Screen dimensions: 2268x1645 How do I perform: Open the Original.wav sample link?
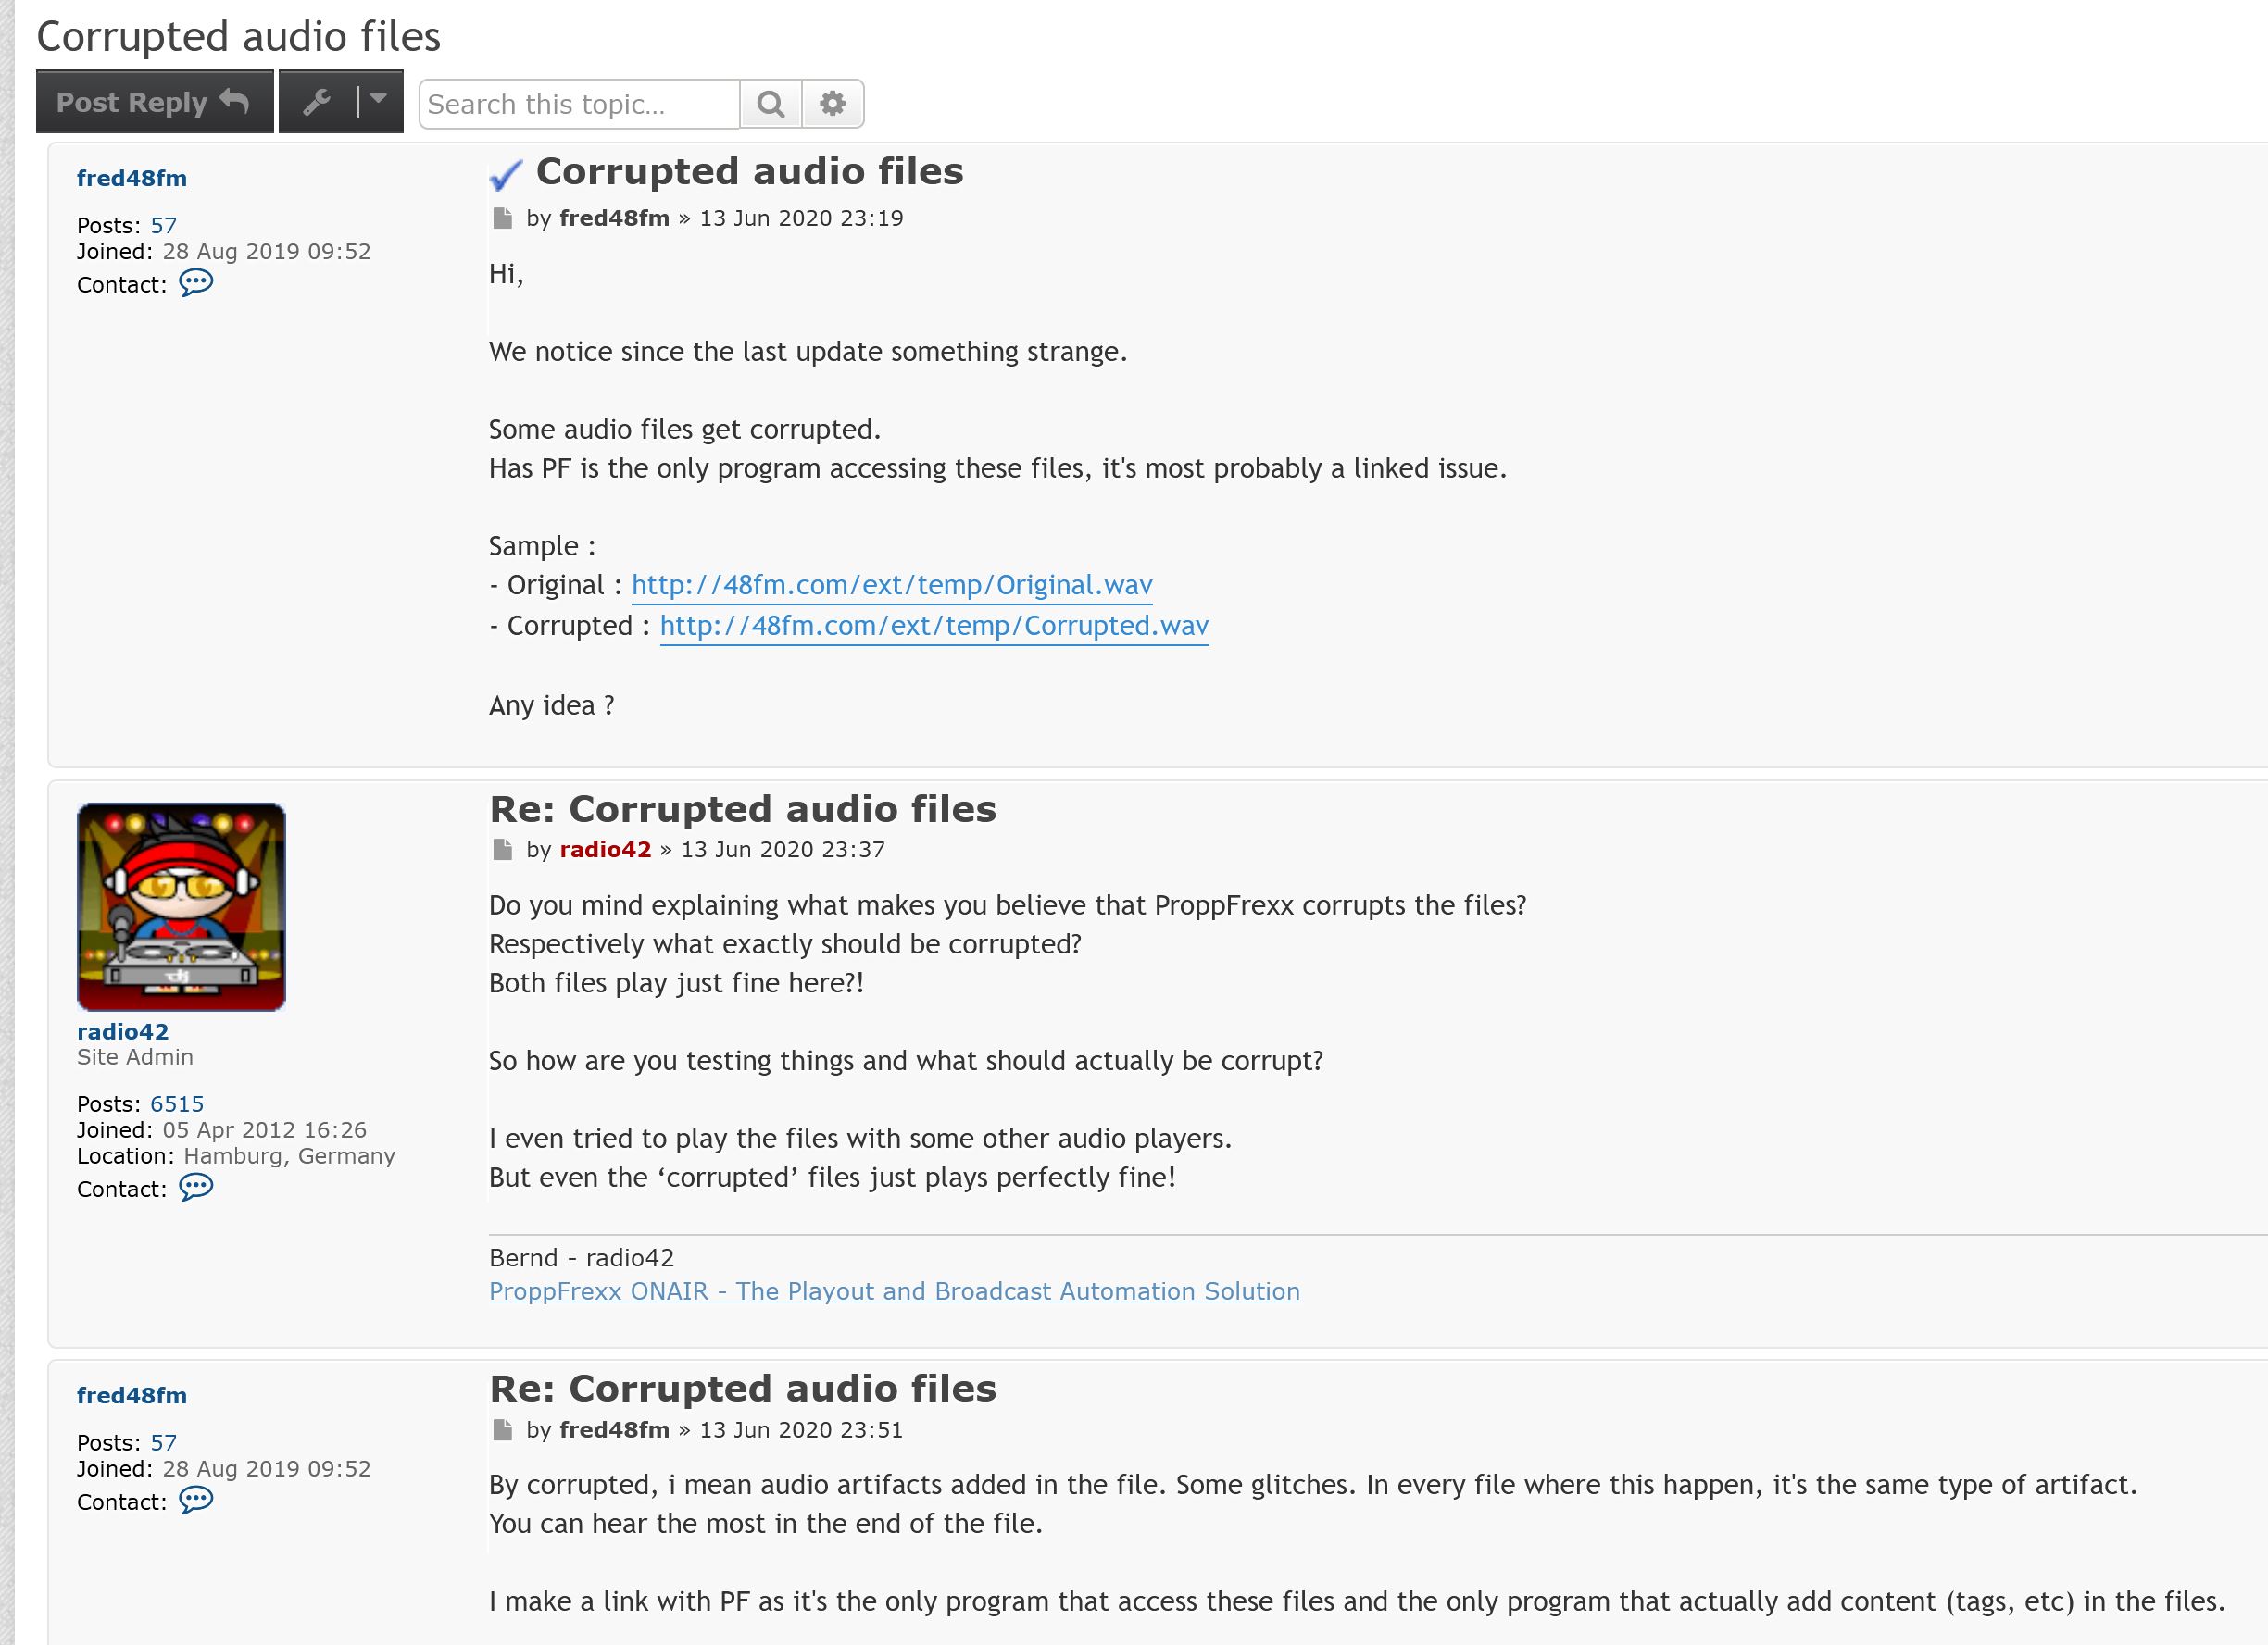[x=891, y=585]
